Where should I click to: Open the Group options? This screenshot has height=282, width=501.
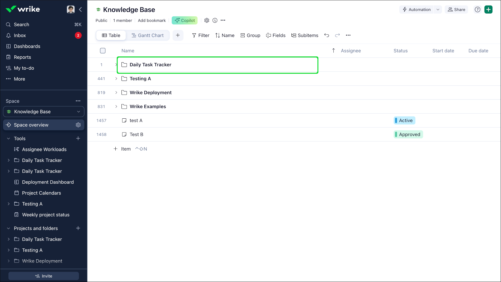tap(250, 35)
